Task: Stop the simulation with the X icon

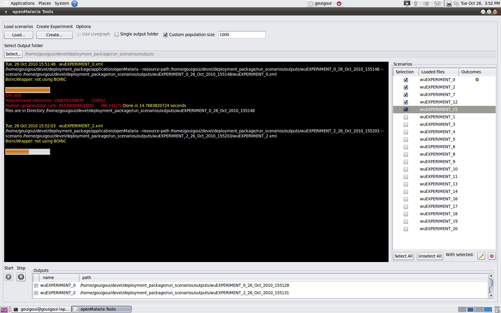Action: 21,277
